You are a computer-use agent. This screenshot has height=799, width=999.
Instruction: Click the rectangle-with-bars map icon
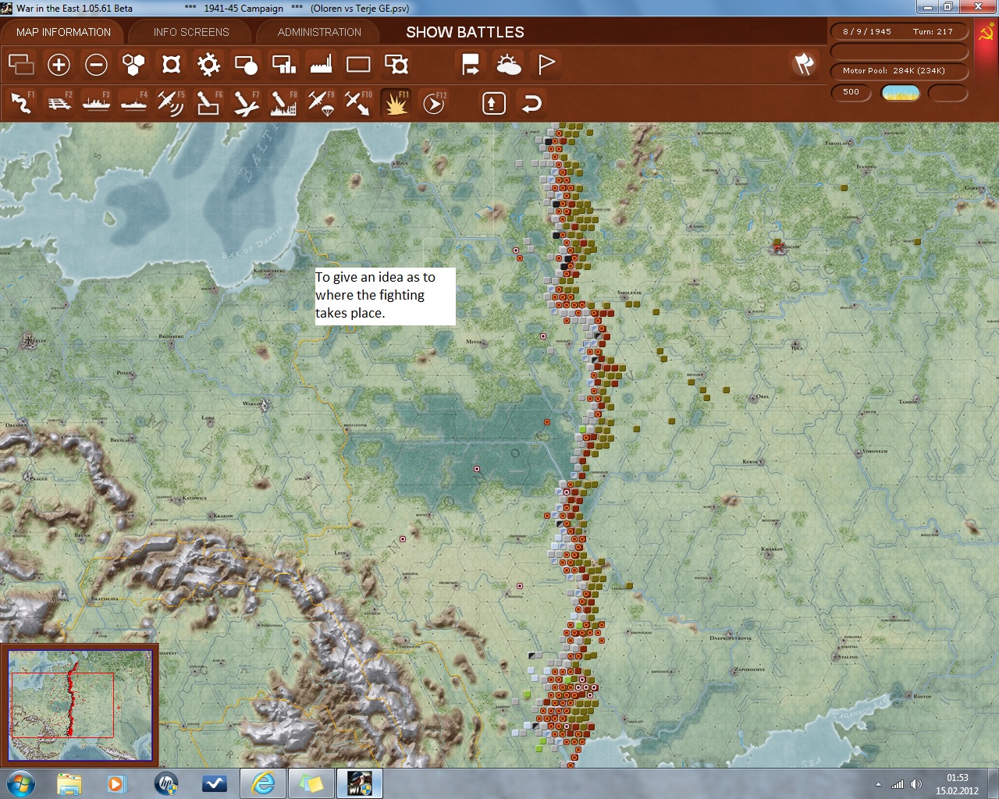(x=283, y=64)
